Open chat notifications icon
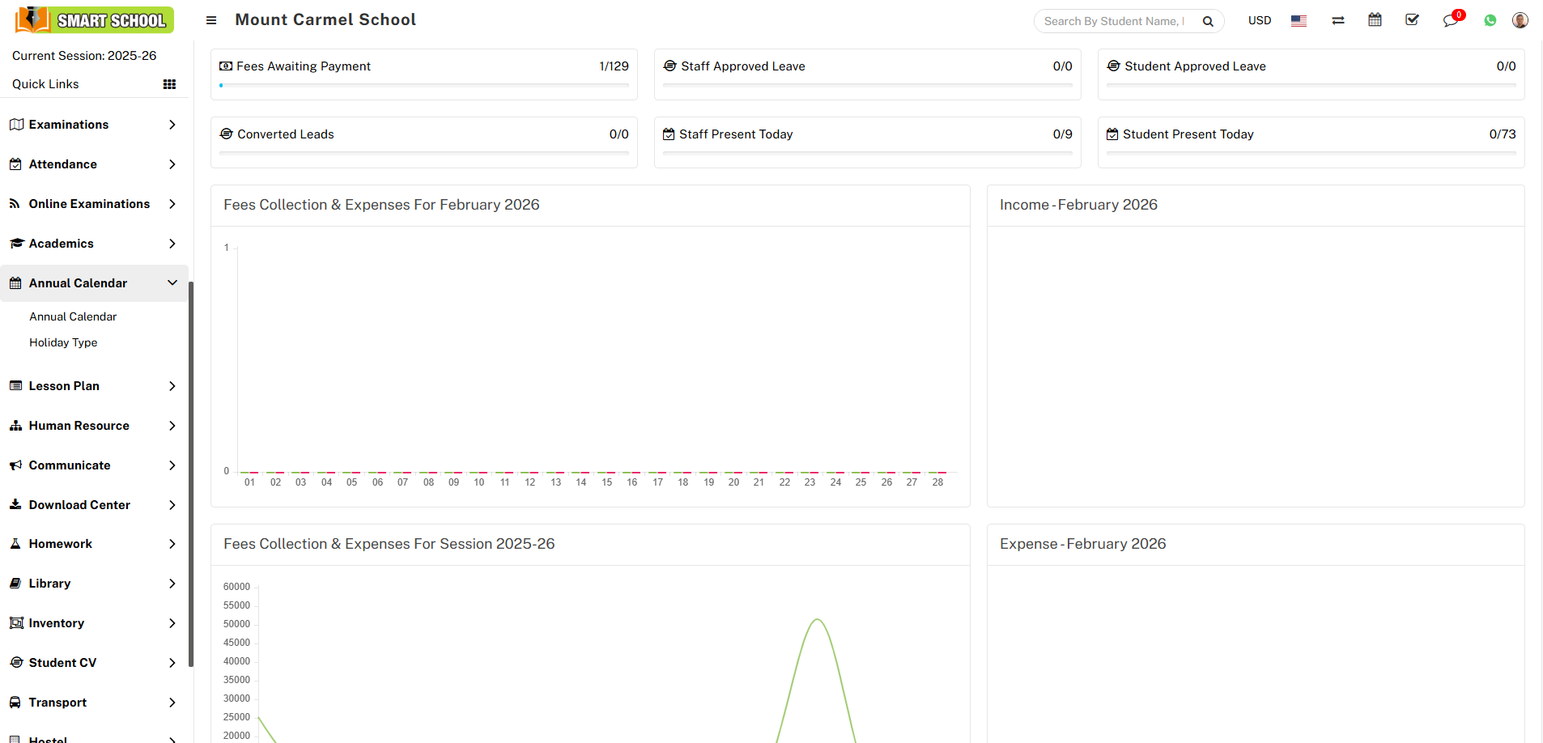 click(1450, 20)
